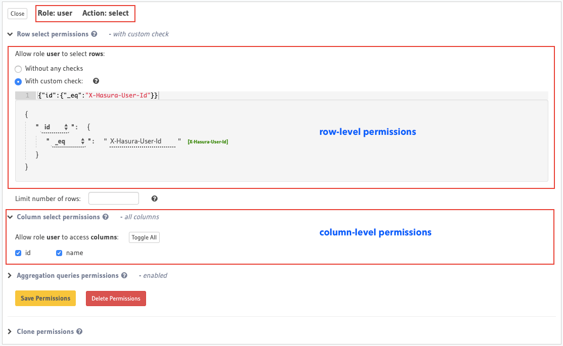Uncheck the name column checkbox
This screenshot has height=346, width=563.
click(x=59, y=253)
